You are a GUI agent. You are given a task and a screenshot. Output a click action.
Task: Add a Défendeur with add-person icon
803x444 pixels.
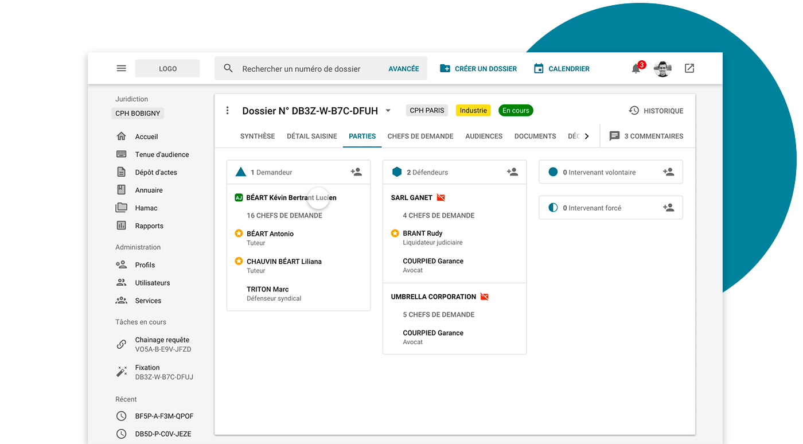[512, 172]
